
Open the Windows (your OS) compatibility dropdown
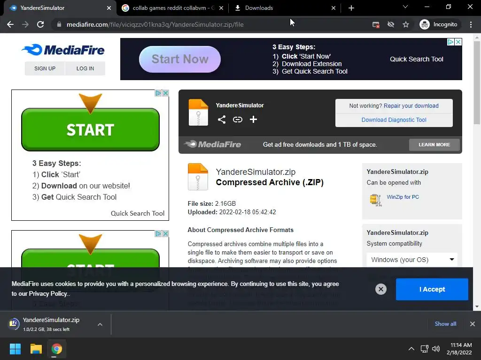click(412, 260)
